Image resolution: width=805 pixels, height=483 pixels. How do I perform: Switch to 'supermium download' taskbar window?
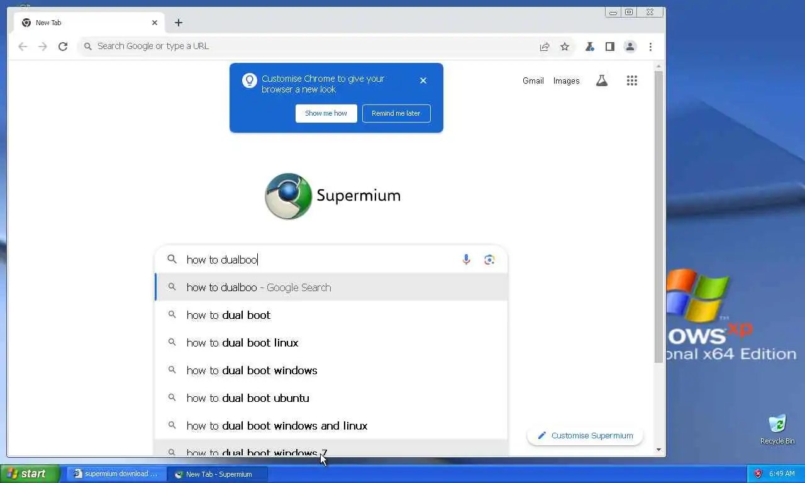(x=116, y=474)
